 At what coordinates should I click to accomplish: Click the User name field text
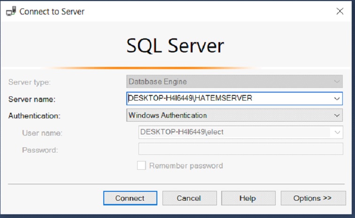(x=182, y=132)
